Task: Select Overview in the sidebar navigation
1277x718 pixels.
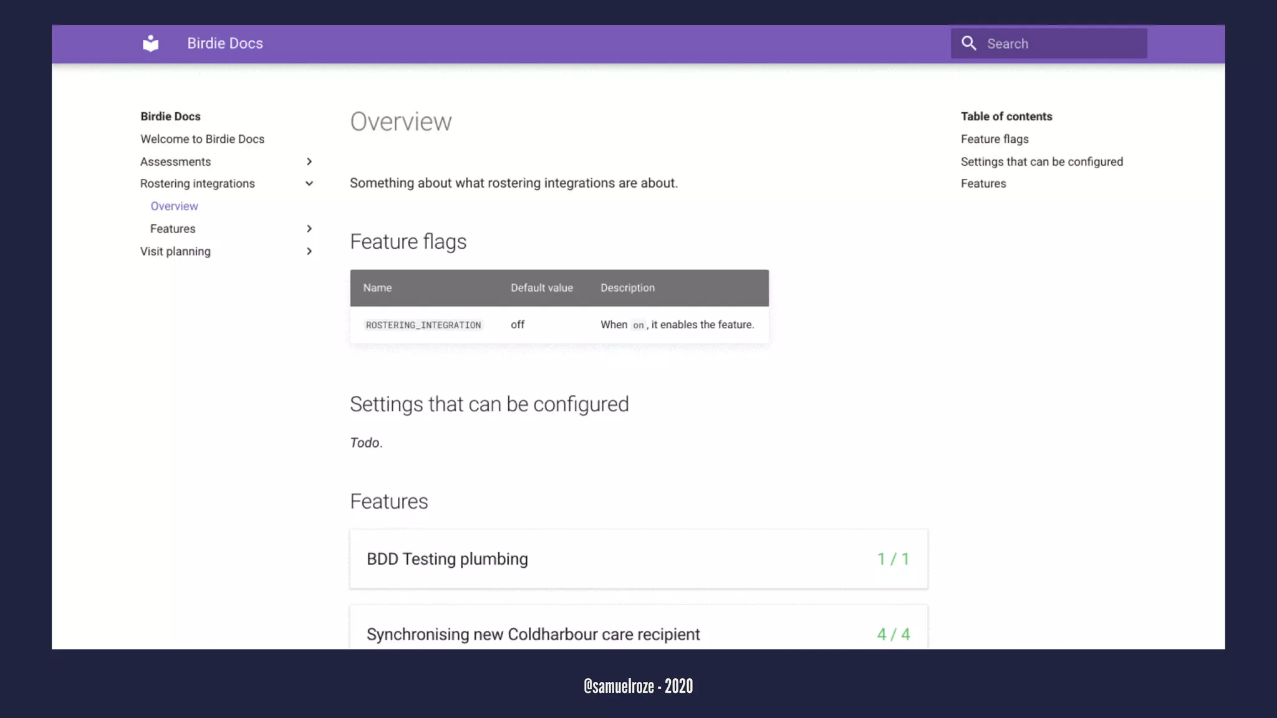Action: (x=174, y=206)
